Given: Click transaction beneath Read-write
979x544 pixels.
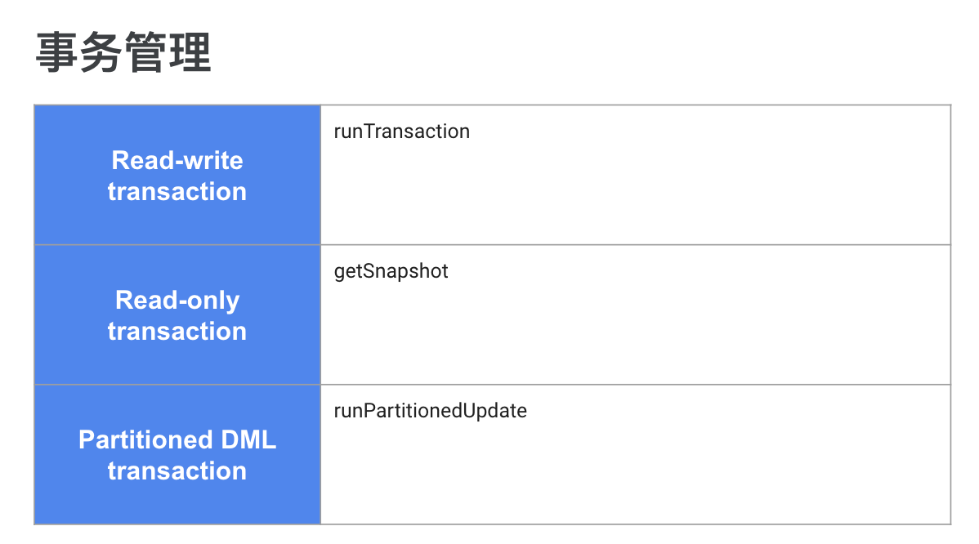Looking at the screenshot, I should pos(177,191).
